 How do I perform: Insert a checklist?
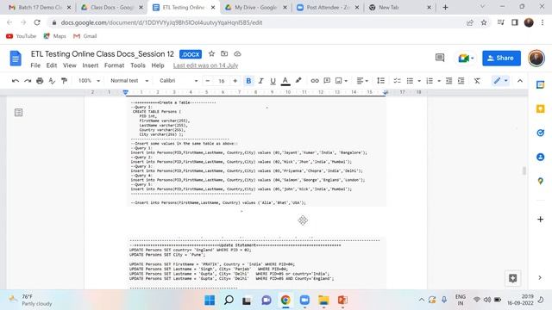click(x=397, y=81)
